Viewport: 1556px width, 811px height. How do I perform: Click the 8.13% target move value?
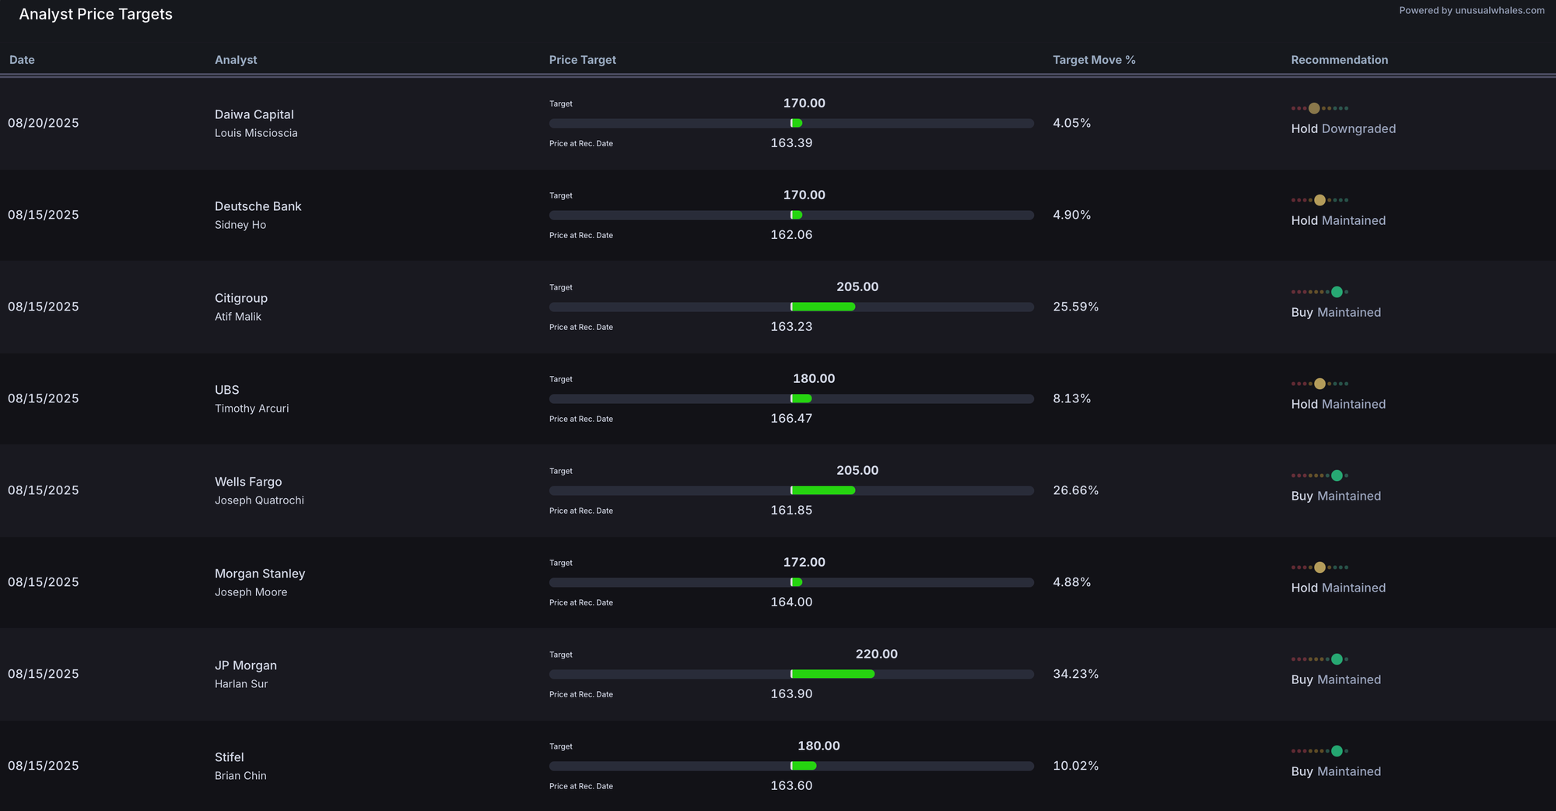pyautogui.click(x=1072, y=398)
